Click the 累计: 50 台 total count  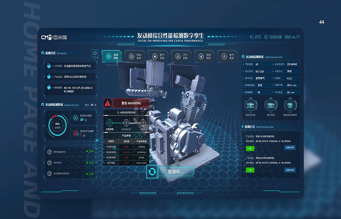[x=91, y=105]
